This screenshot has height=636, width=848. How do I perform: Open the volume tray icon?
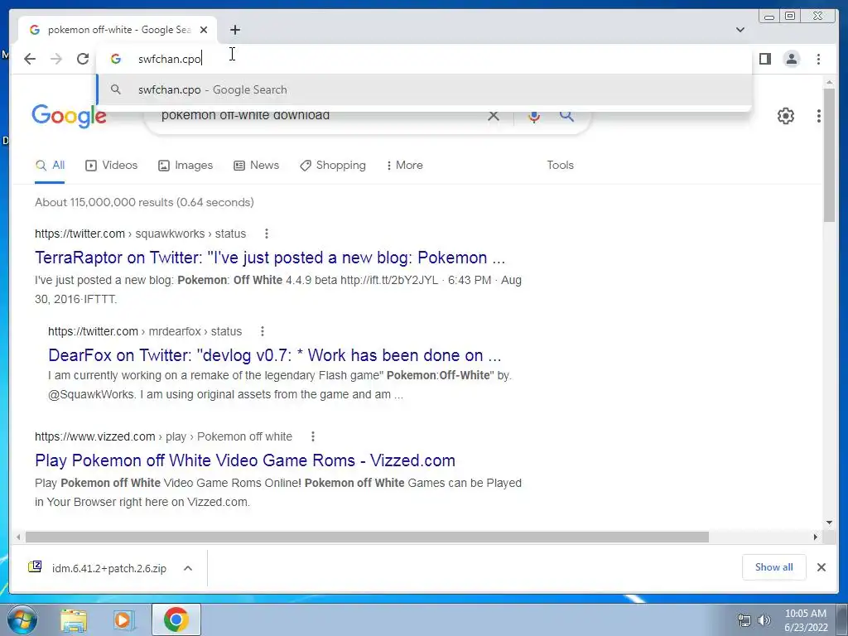point(764,620)
